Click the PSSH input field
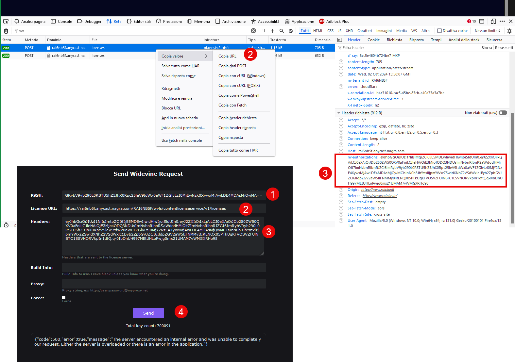 [x=164, y=195]
